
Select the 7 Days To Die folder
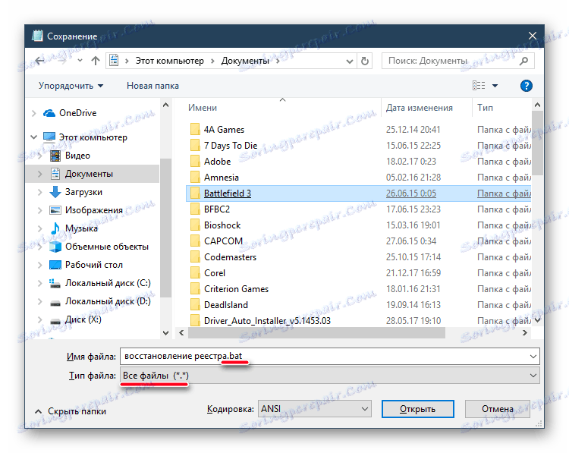[x=231, y=145]
